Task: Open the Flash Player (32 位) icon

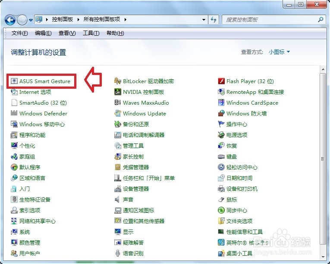Action: (221, 81)
